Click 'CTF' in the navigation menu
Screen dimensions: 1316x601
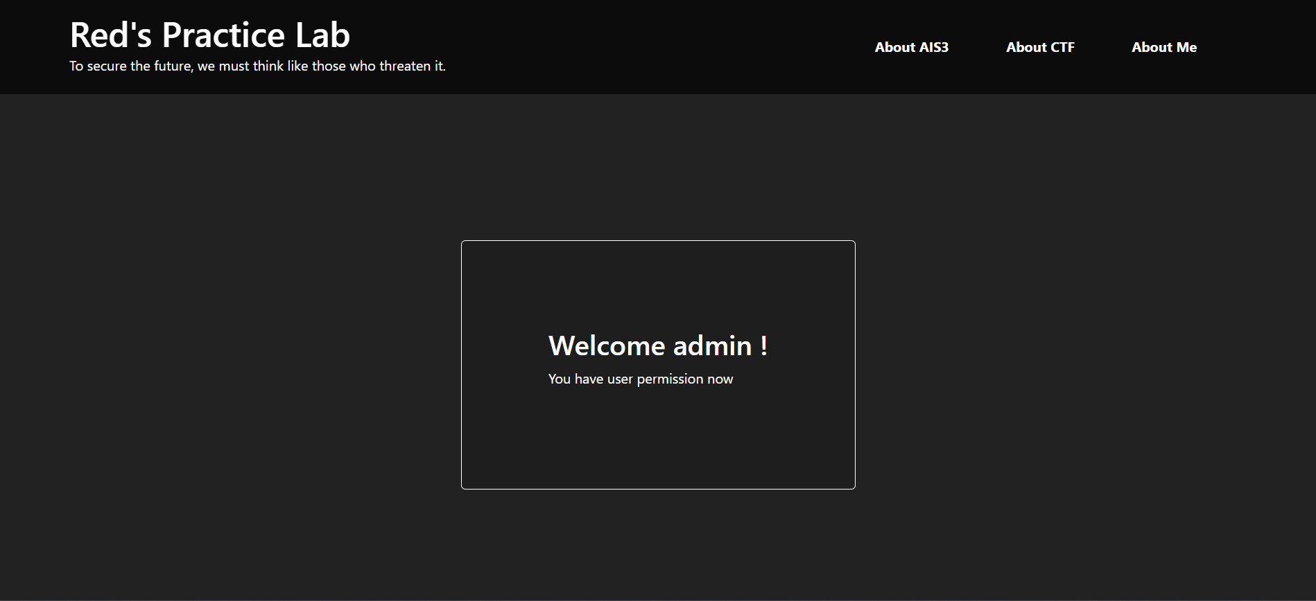click(1062, 47)
